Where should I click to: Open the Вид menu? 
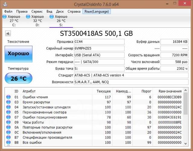(49, 11)
